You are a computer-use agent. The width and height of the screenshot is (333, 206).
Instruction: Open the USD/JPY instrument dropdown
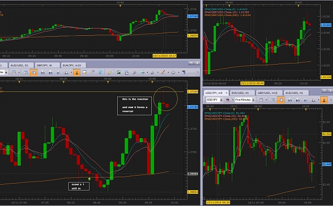coord(221,100)
